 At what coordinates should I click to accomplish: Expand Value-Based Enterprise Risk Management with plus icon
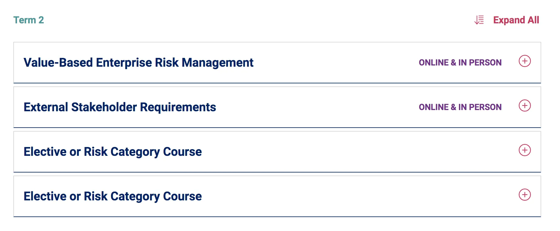click(x=525, y=61)
